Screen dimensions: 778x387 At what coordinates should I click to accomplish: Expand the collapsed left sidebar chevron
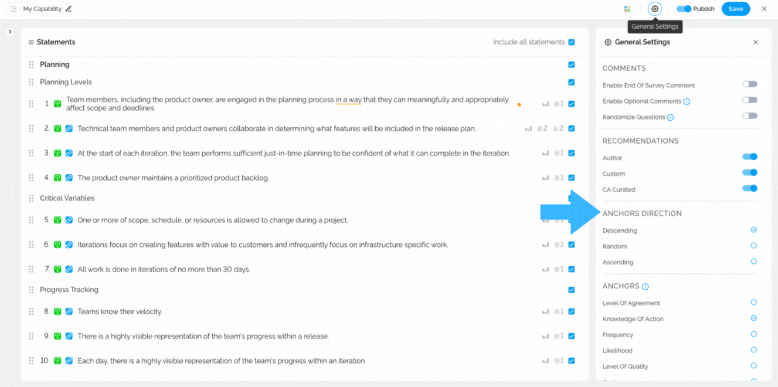pyautogui.click(x=10, y=32)
